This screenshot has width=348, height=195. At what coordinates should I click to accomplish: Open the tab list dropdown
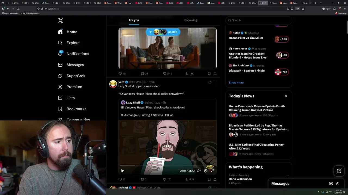point(321,3)
